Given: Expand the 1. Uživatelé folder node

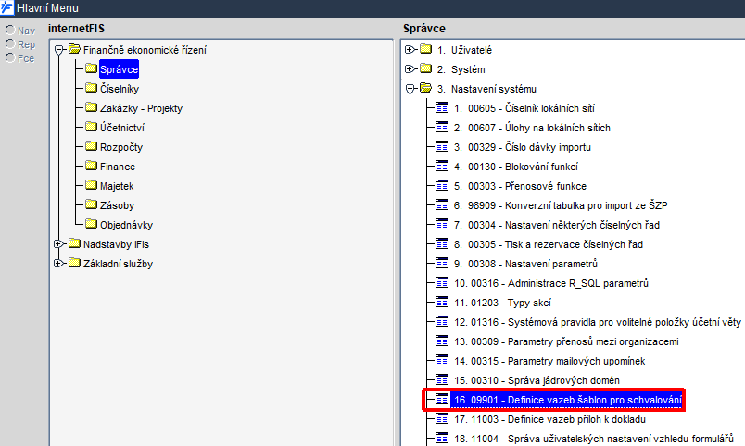Looking at the screenshot, I should coord(410,49).
